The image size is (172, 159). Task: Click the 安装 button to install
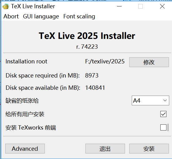pyautogui.click(x=149, y=149)
